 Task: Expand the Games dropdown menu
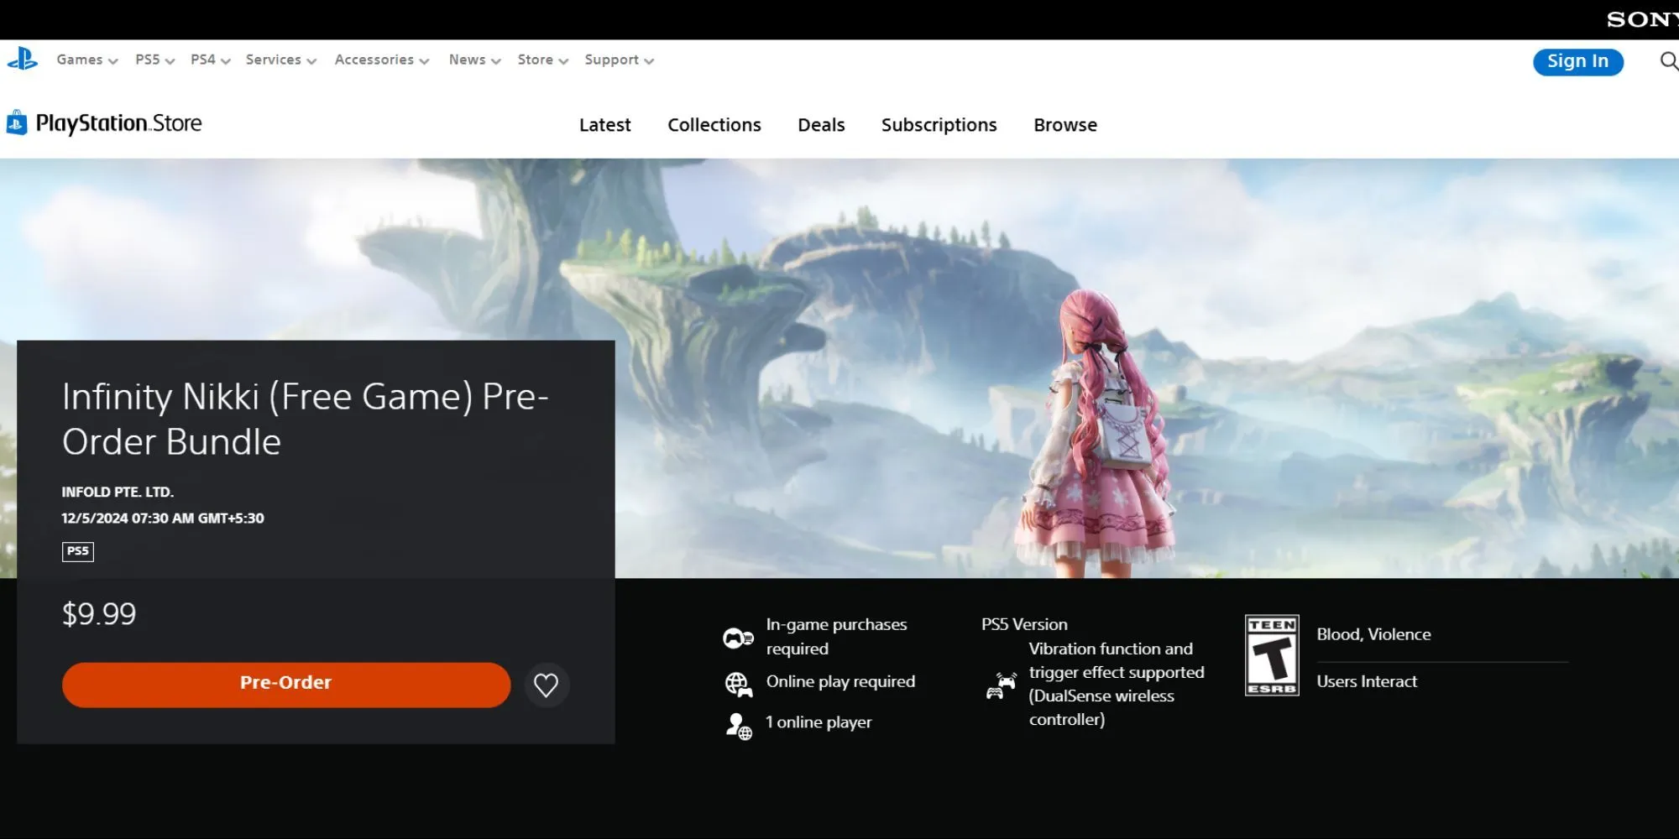(x=87, y=60)
